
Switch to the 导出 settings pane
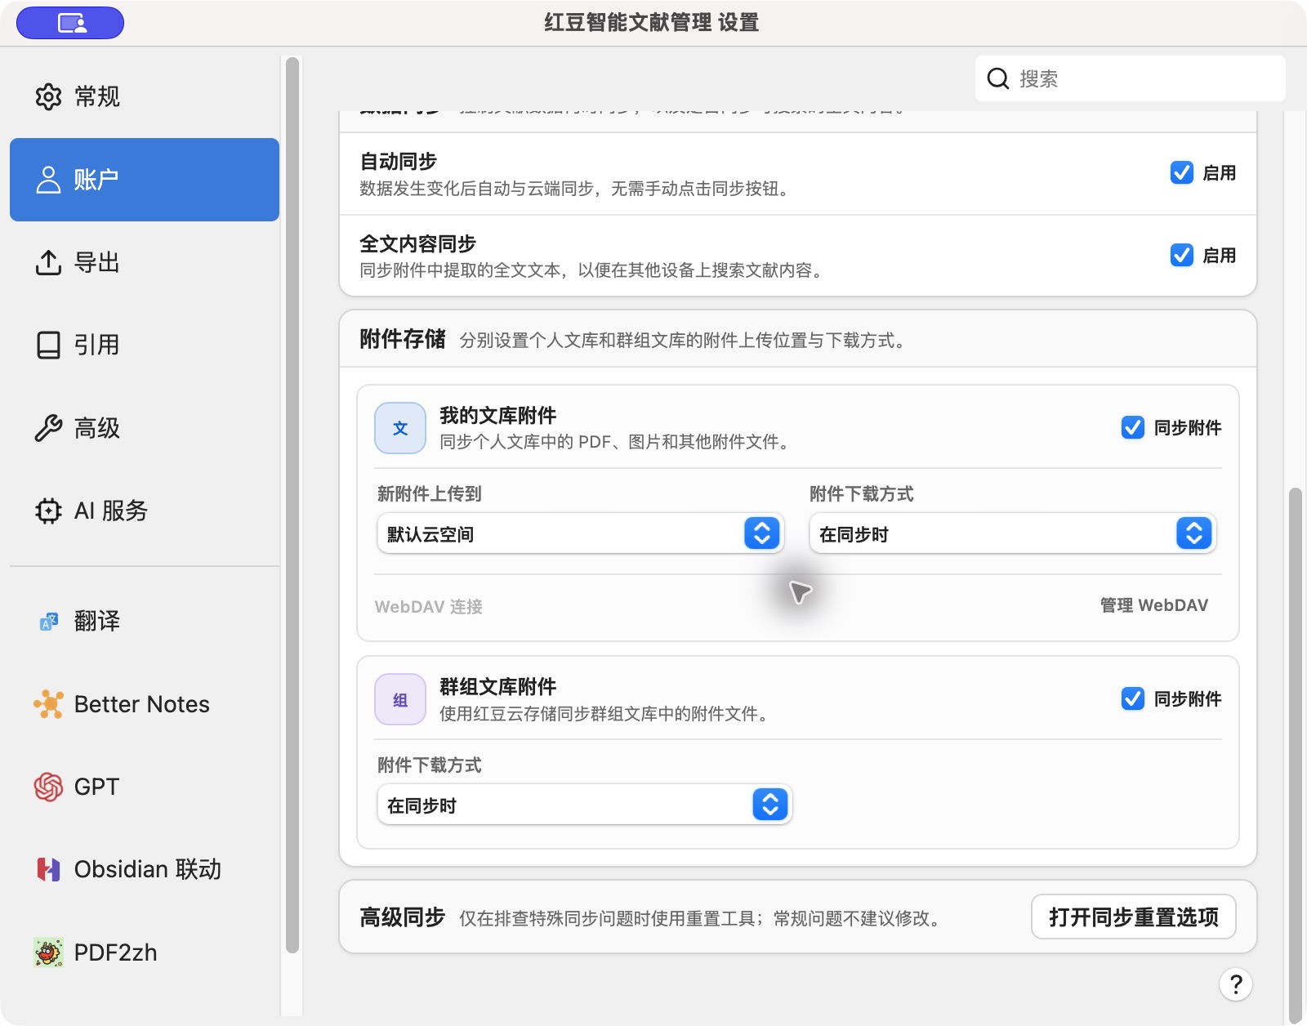pyautogui.click(x=145, y=262)
